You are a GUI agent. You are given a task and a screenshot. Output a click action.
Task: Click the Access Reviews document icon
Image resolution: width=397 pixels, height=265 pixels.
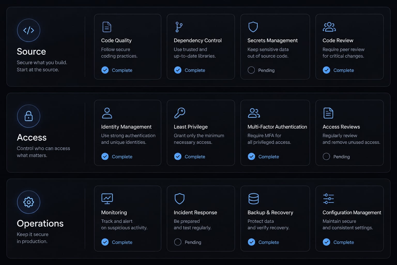(328, 113)
